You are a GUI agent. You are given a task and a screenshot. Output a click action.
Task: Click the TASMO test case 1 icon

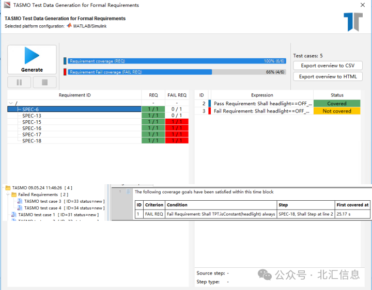[x=14, y=215]
